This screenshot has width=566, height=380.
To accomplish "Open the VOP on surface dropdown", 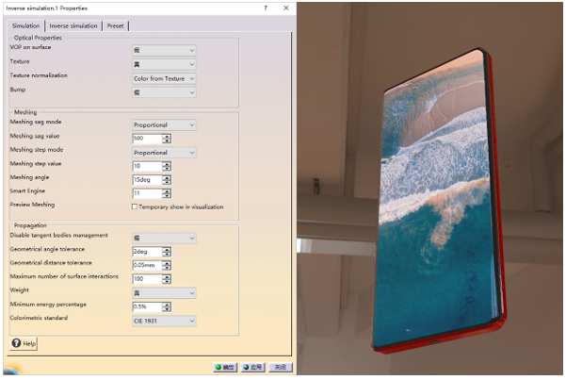I will (x=164, y=49).
